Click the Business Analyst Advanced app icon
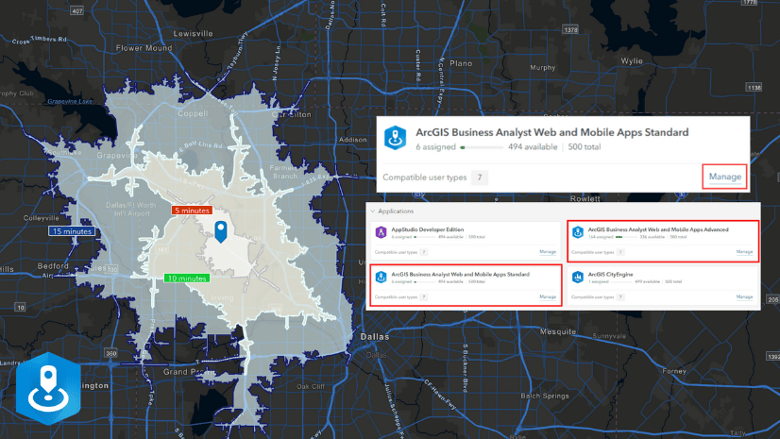Image resolution: width=780 pixels, height=439 pixels. [578, 232]
